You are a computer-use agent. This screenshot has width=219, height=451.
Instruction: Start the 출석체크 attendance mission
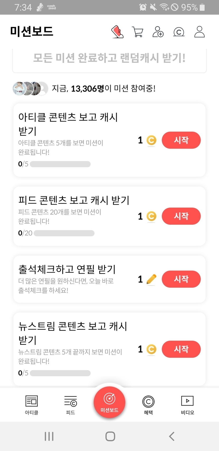click(x=181, y=279)
